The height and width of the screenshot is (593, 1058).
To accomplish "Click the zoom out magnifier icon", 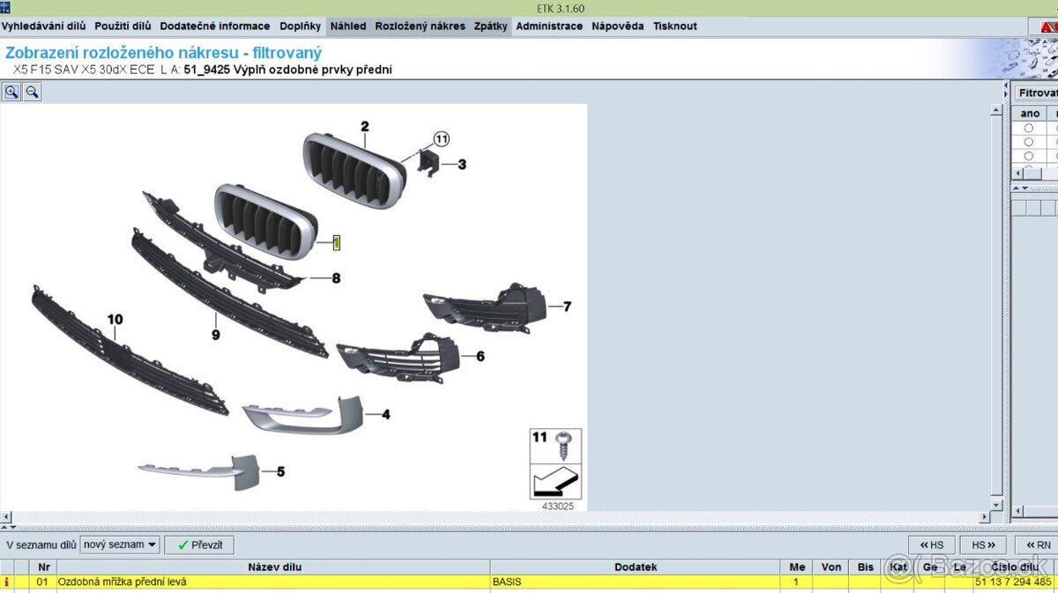I will pyautogui.click(x=32, y=92).
